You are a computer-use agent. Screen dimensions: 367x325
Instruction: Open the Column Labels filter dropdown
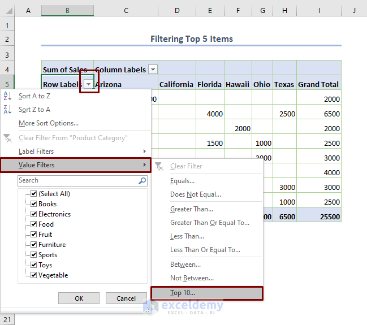click(153, 70)
